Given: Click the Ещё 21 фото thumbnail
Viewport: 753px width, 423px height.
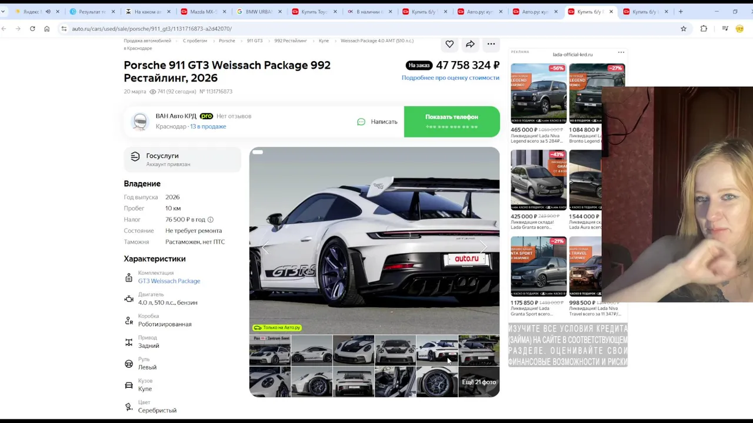Looking at the screenshot, I should pos(479,382).
